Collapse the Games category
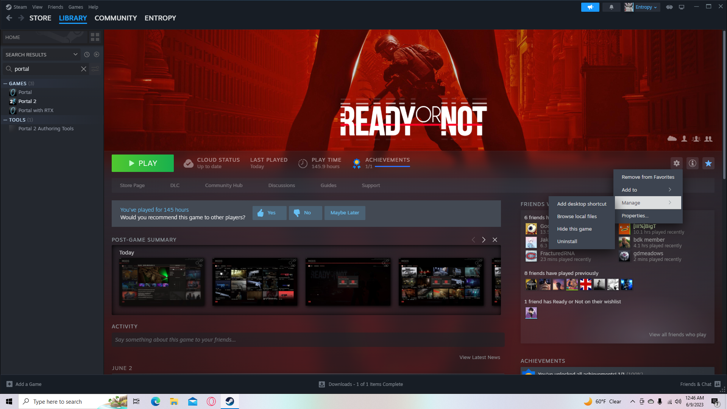The width and height of the screenshot is (727, 409). (x=5, y=84)
